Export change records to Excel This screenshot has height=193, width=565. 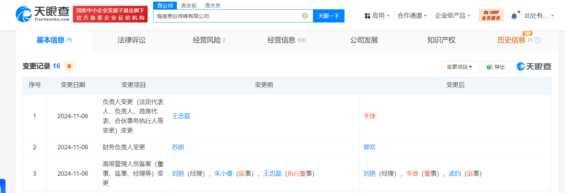(x=496, y=67)
